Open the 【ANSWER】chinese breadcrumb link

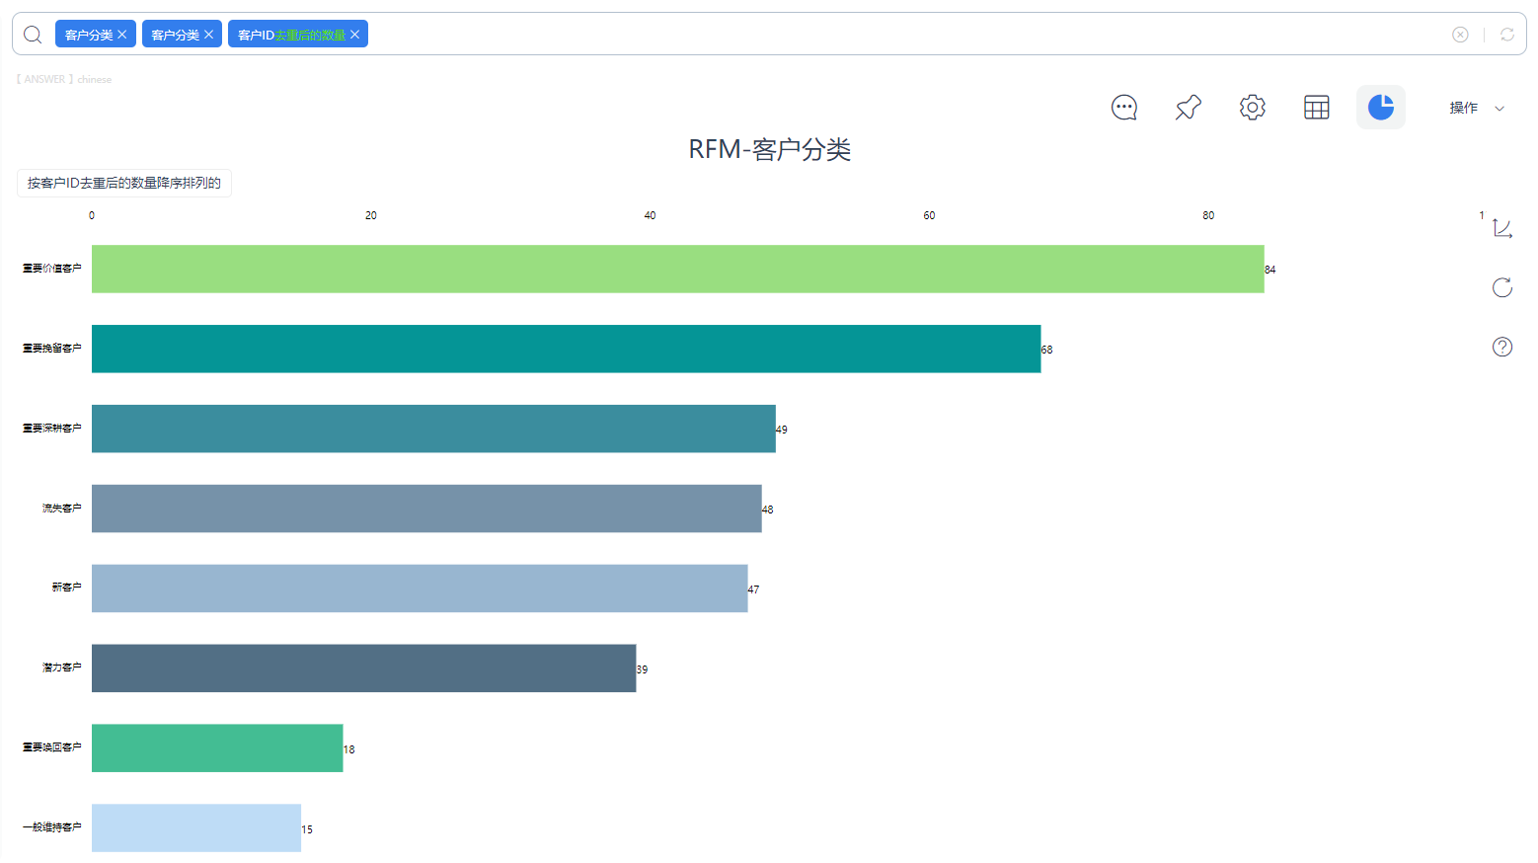pos(63,79)
